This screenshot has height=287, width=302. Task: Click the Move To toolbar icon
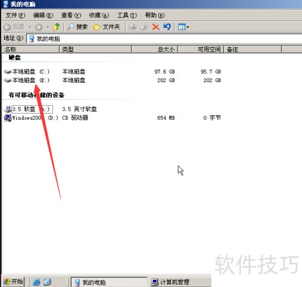[x=132, y=27]
